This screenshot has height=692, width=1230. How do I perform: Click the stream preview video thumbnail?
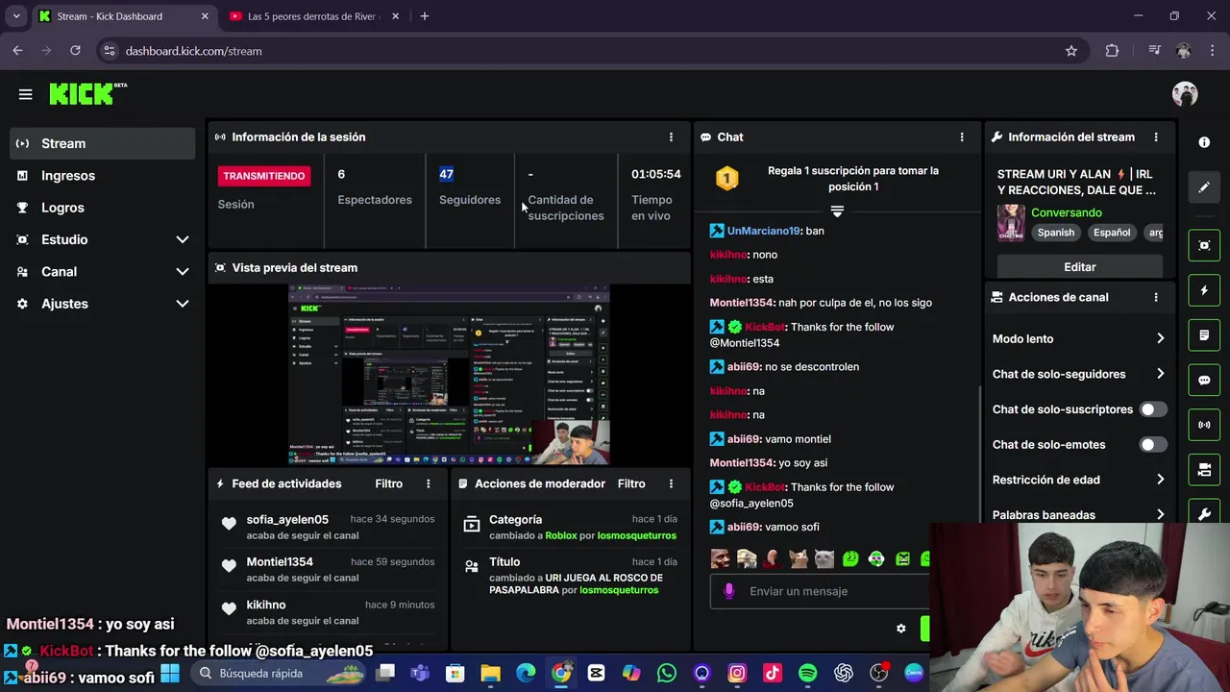(x=449, y=375)
